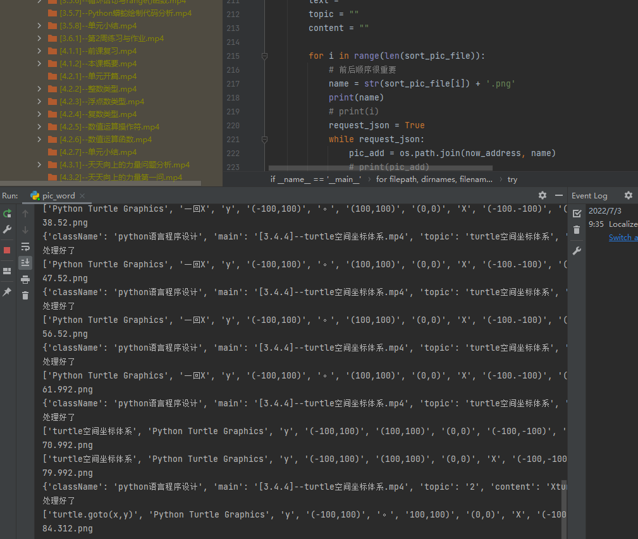Select [3.5.7]--Python蟒蛇绘制代码分析.mp4 in tree
This screenshot has width=638, height=539.
(125, 13)
